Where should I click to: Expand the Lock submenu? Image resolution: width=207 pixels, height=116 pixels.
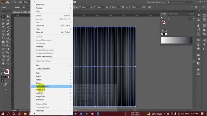coord(52,22)
